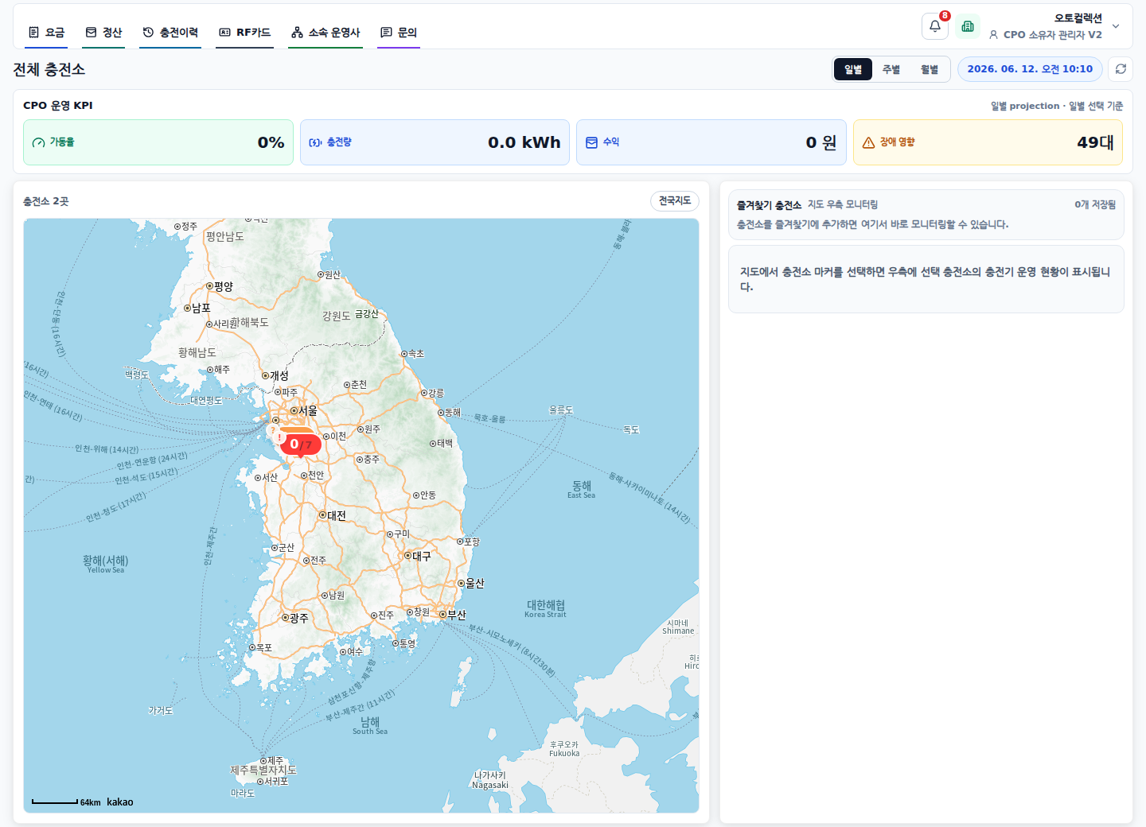Viewport: 1146px width, 827px height.
Task: Open the 2026. 06. 12. date picker
Action: click(x=1030, y=69)
